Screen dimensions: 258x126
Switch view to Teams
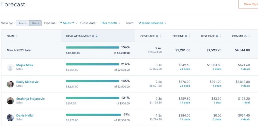tap(22, 23)
